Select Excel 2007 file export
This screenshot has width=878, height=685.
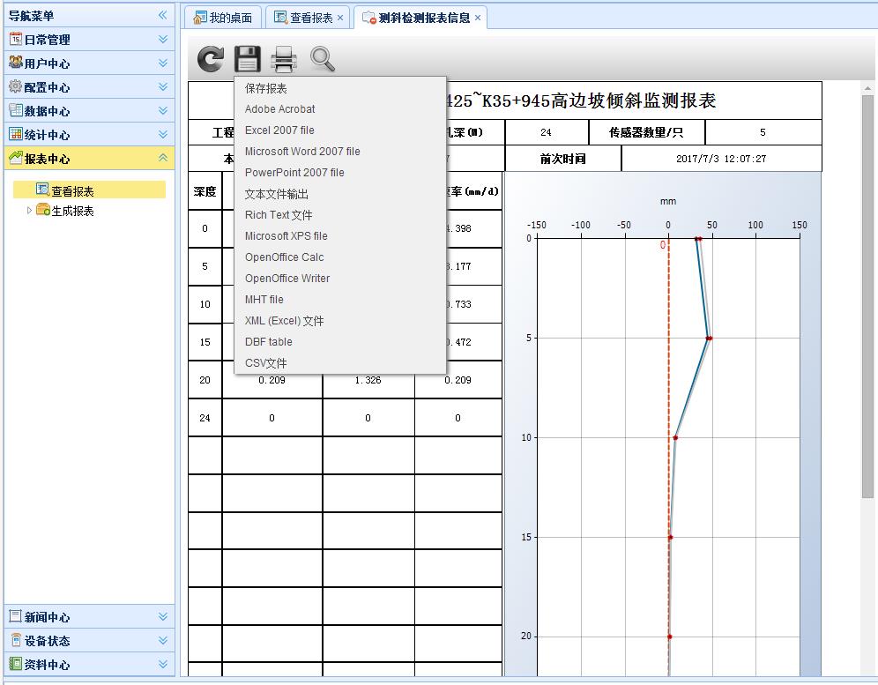(x=279, y=130)
